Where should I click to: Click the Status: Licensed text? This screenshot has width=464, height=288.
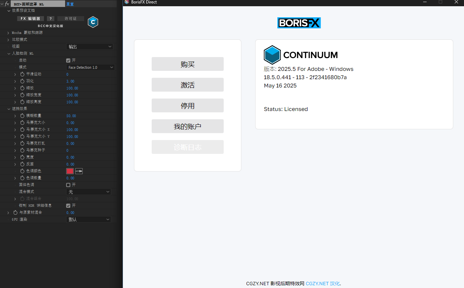(286, 109)
